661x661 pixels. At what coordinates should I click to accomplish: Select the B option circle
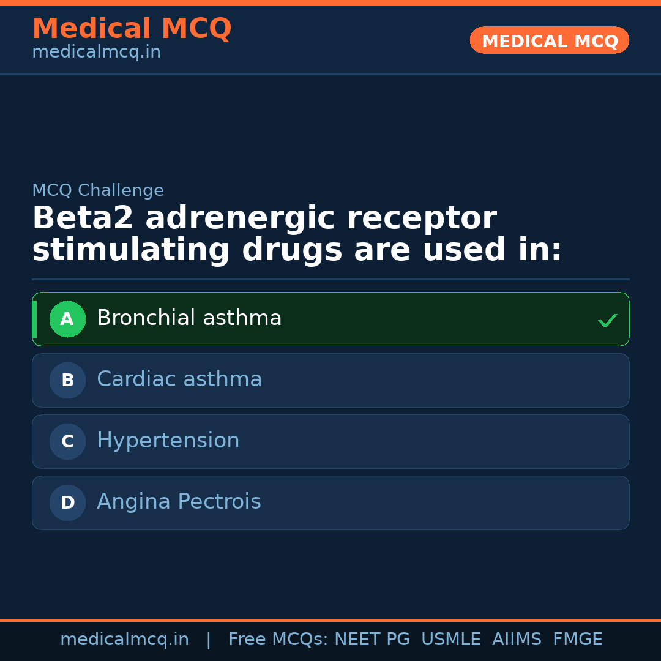67,380
